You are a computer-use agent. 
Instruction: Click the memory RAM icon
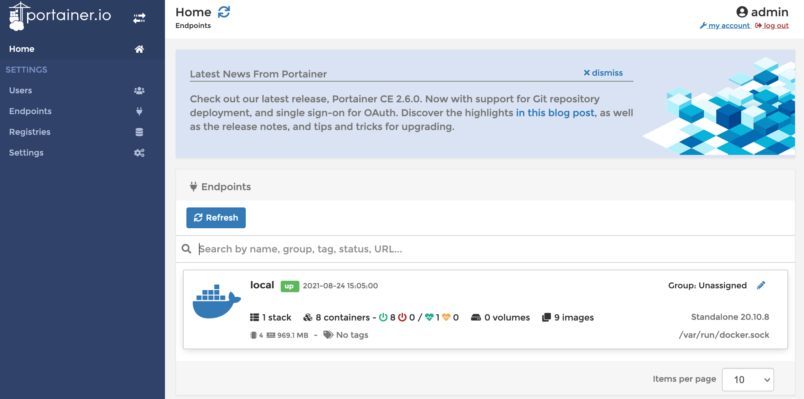tap(271, 335)
